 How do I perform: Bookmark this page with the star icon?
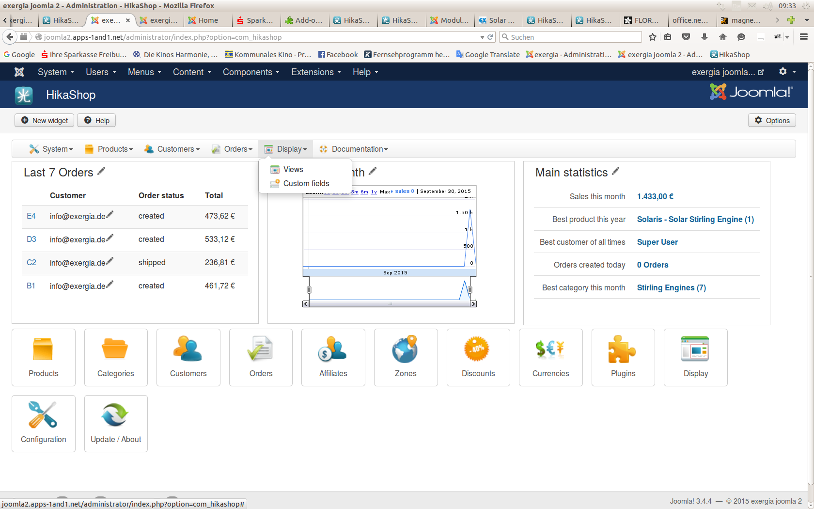pos(653,37)
